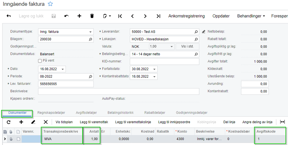Select the MVA transaction description cell
Screen dimensions: 288x145
62,139
